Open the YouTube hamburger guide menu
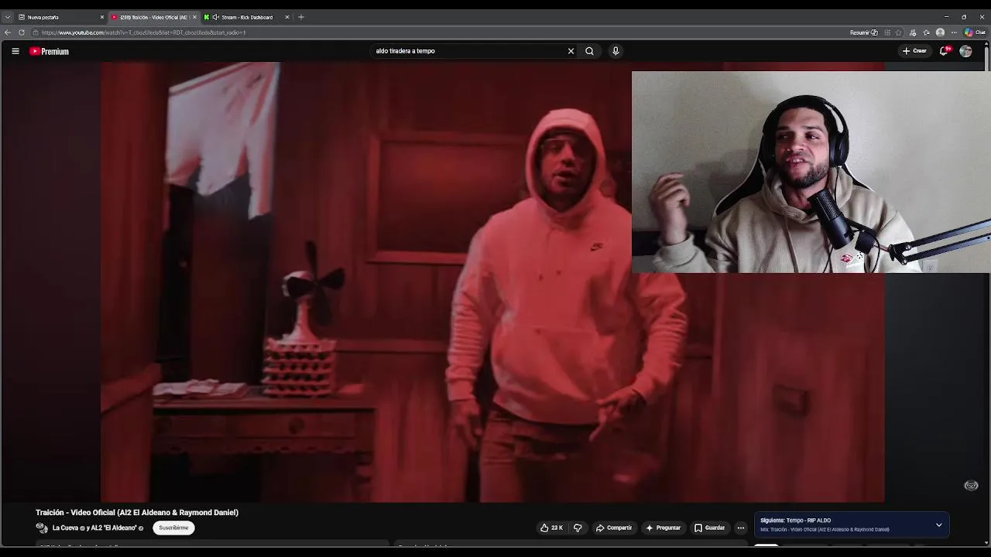 coord(15,51)
